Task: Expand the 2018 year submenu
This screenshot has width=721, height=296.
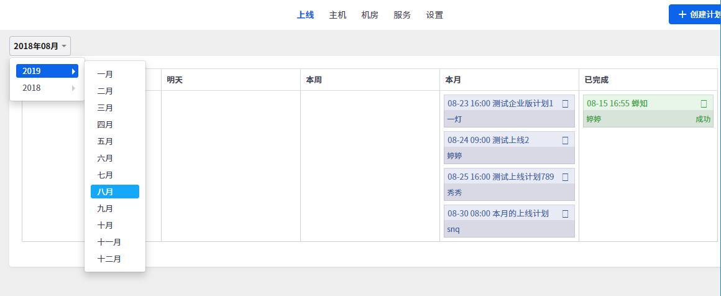Action: click(x=47, y=88)
